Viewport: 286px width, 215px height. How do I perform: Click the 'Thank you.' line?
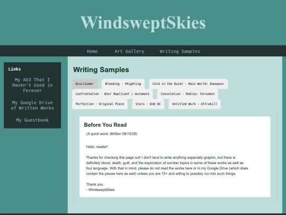[x=95, y=184]
